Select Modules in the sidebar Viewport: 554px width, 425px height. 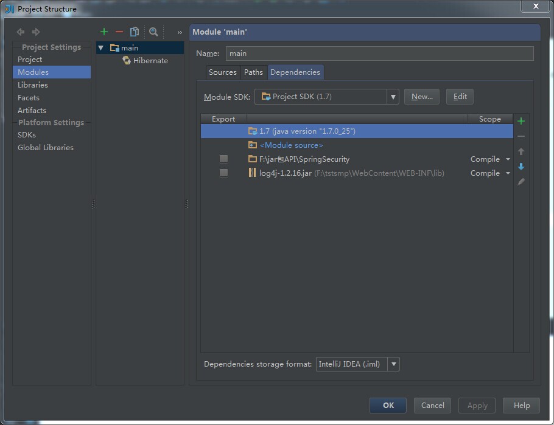pyautogui.click(x=52, y=72)
